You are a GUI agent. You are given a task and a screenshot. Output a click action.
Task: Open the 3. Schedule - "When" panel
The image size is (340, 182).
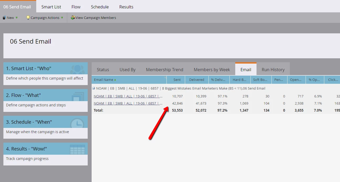pos(45,127)
